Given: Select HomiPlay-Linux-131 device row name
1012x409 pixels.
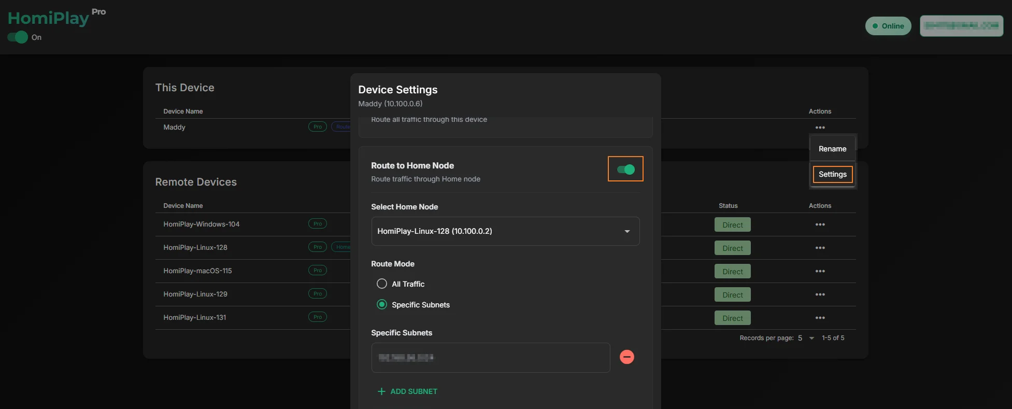Looking at the screenshot, I should (195, 318).
